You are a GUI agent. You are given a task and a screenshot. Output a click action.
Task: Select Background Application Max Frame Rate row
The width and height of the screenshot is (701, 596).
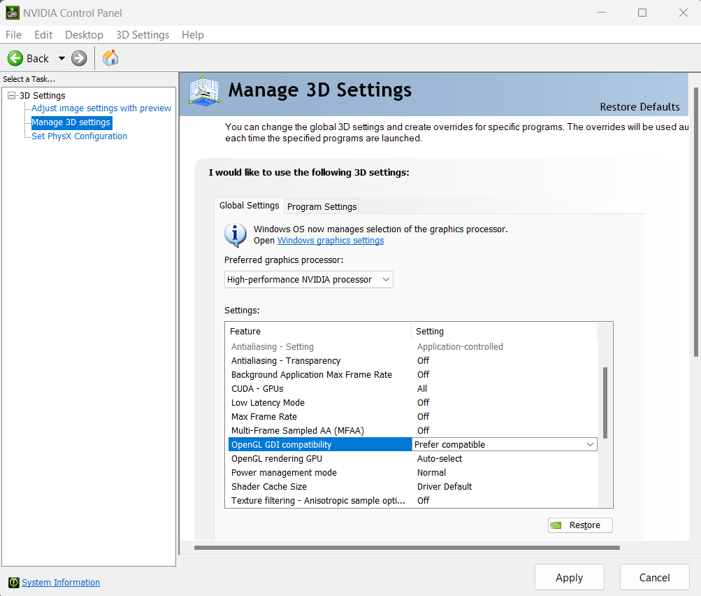pyautogui.click(x=412, y=374)
